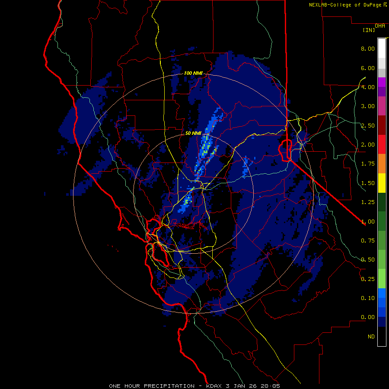This screenshot has height=389, width=389.
Task: Select the 0.75 legend value
Action: [368, 241]
